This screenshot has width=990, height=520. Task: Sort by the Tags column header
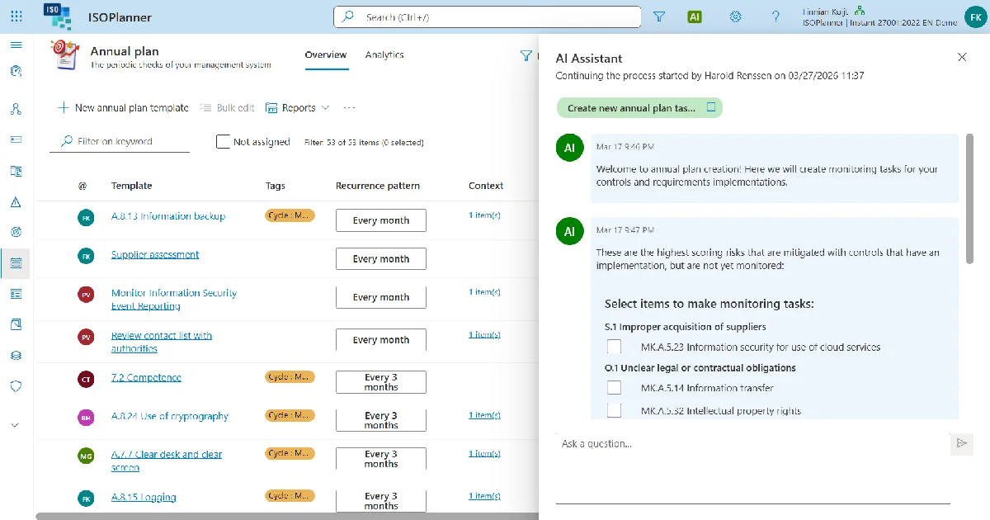click(276, 186)
